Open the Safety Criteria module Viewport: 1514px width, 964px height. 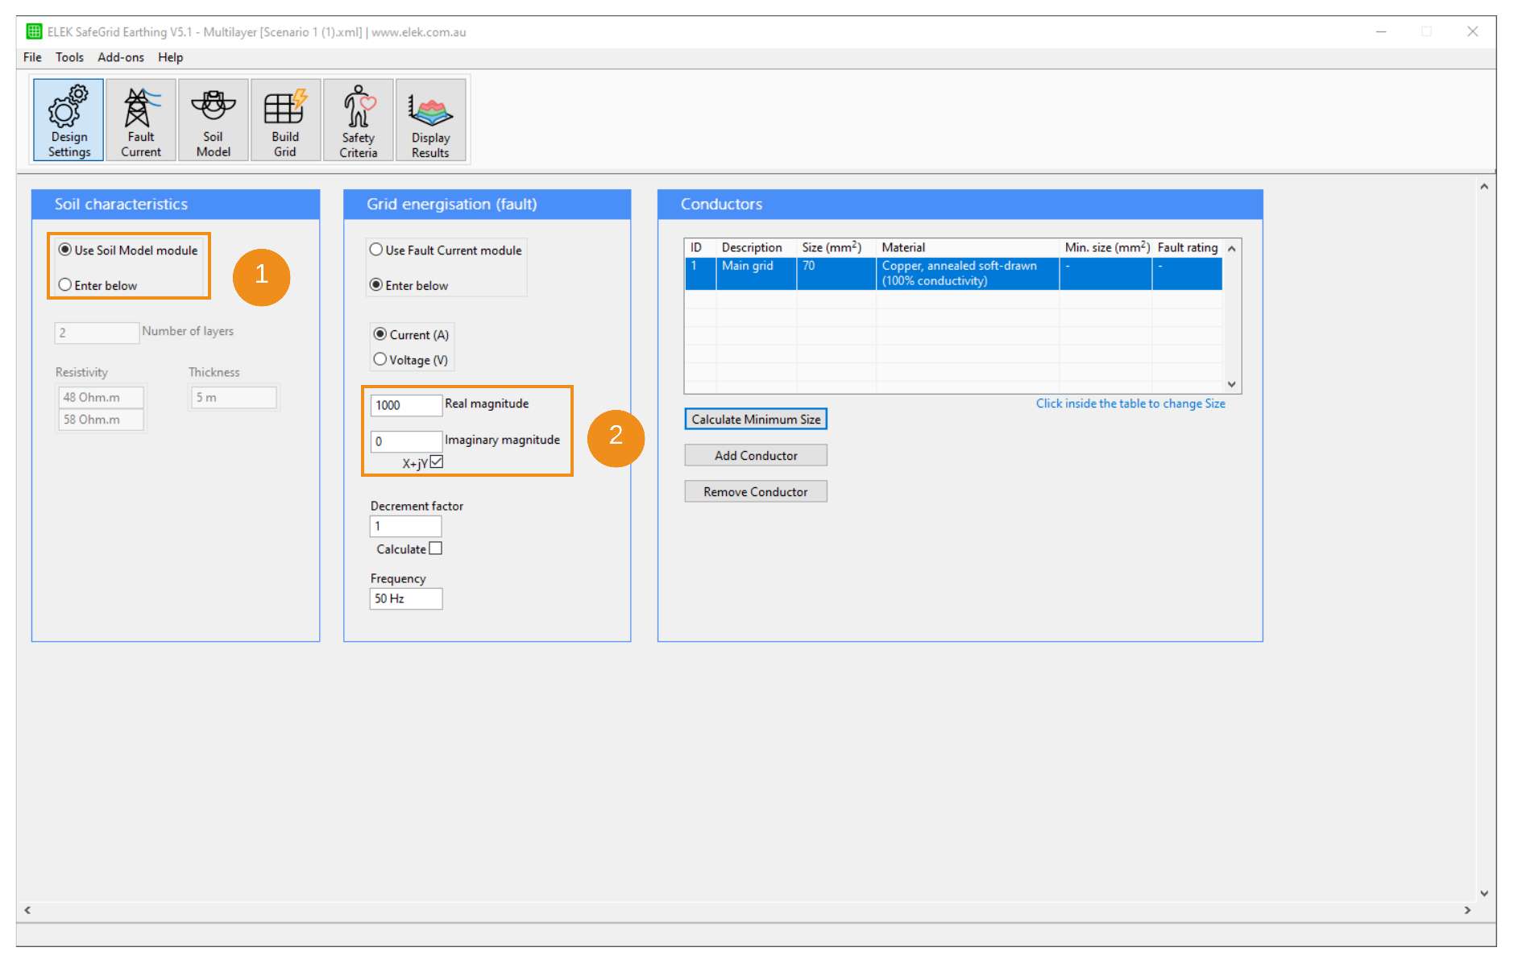click(x=358, y=120)
